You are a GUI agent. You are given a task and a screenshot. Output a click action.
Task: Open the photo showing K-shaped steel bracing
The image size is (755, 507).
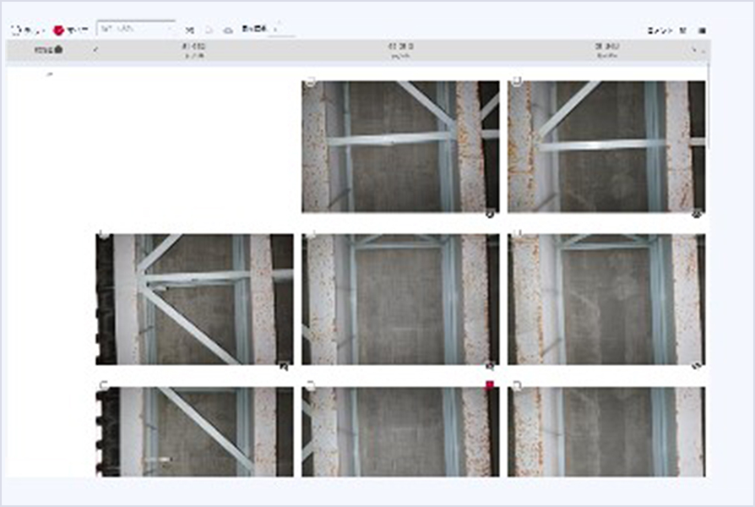point(194,299)
